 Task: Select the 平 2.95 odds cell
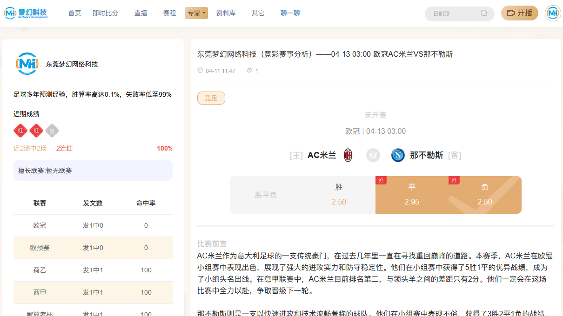[412, 195]
